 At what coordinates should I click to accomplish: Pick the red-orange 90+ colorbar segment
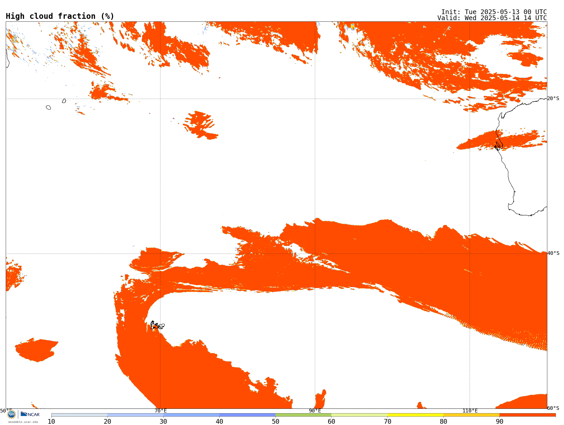[527, 415]
